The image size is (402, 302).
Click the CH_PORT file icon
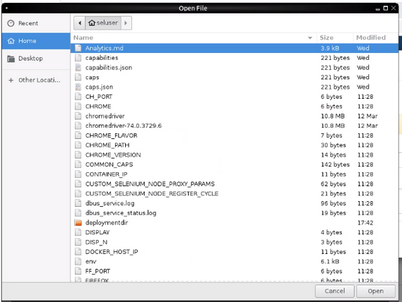(x=78, y=97)
